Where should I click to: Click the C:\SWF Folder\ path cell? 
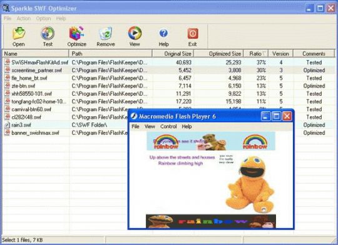[90, 125]
